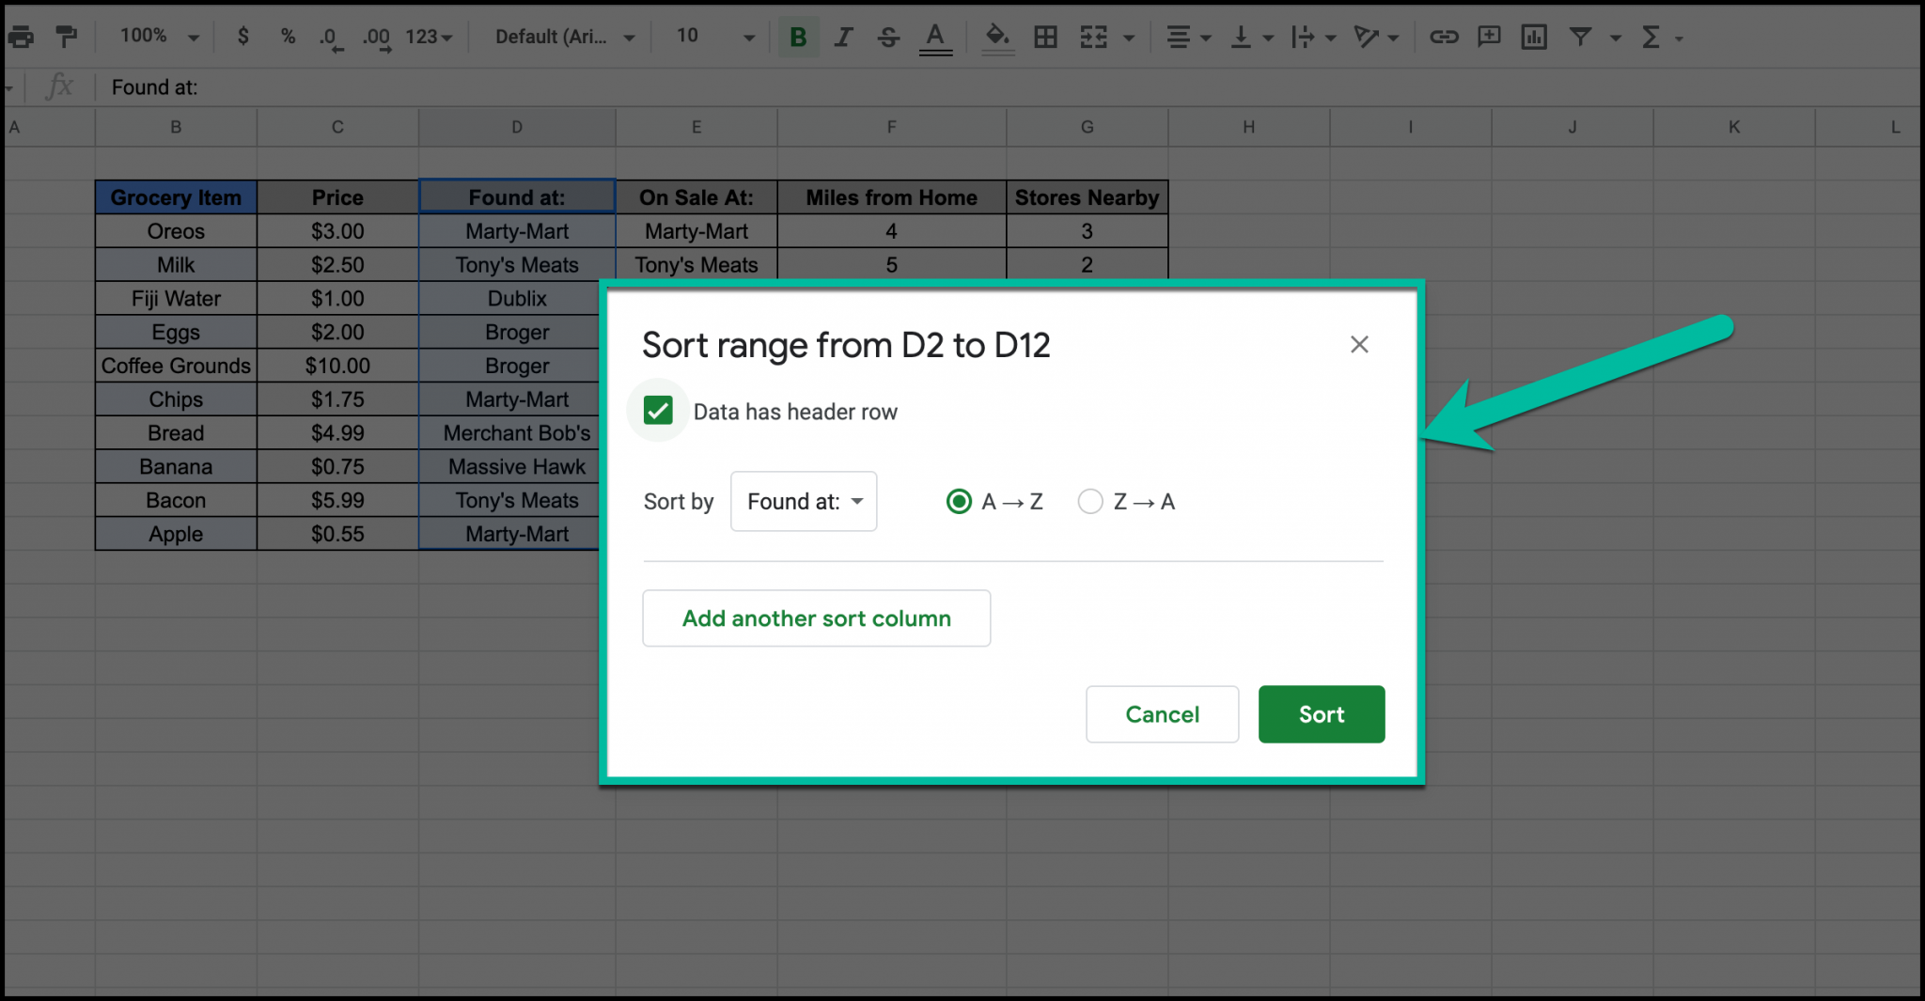Uncheck the Data has header row checkbox

pyautogui.click(x=658, y=410)
